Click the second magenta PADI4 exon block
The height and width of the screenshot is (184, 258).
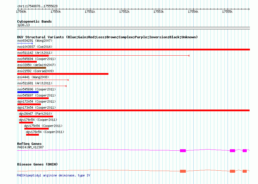coord(232,151)
